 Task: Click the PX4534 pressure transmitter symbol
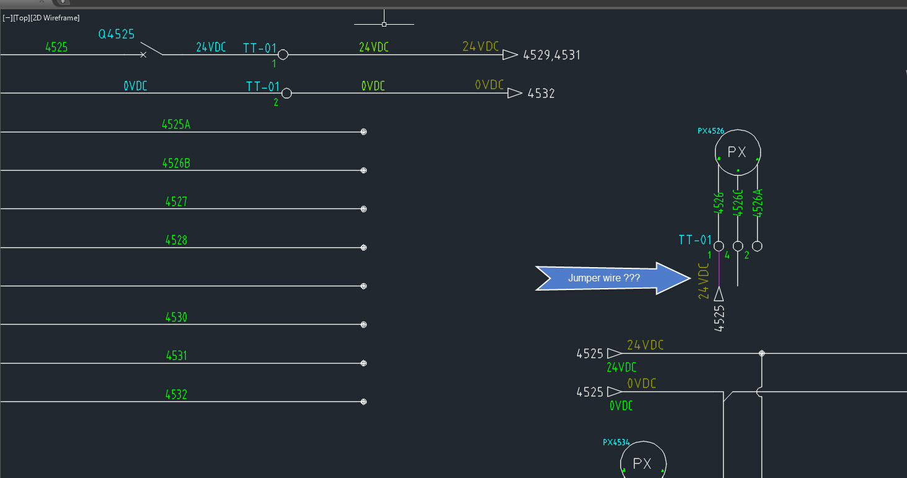(x=643, y=463)
